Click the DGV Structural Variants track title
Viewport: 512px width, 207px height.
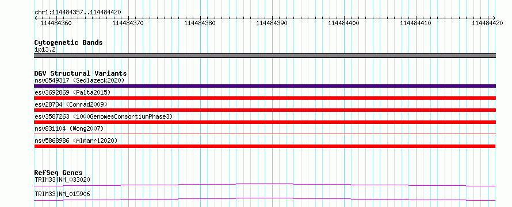tap(81, 73)
